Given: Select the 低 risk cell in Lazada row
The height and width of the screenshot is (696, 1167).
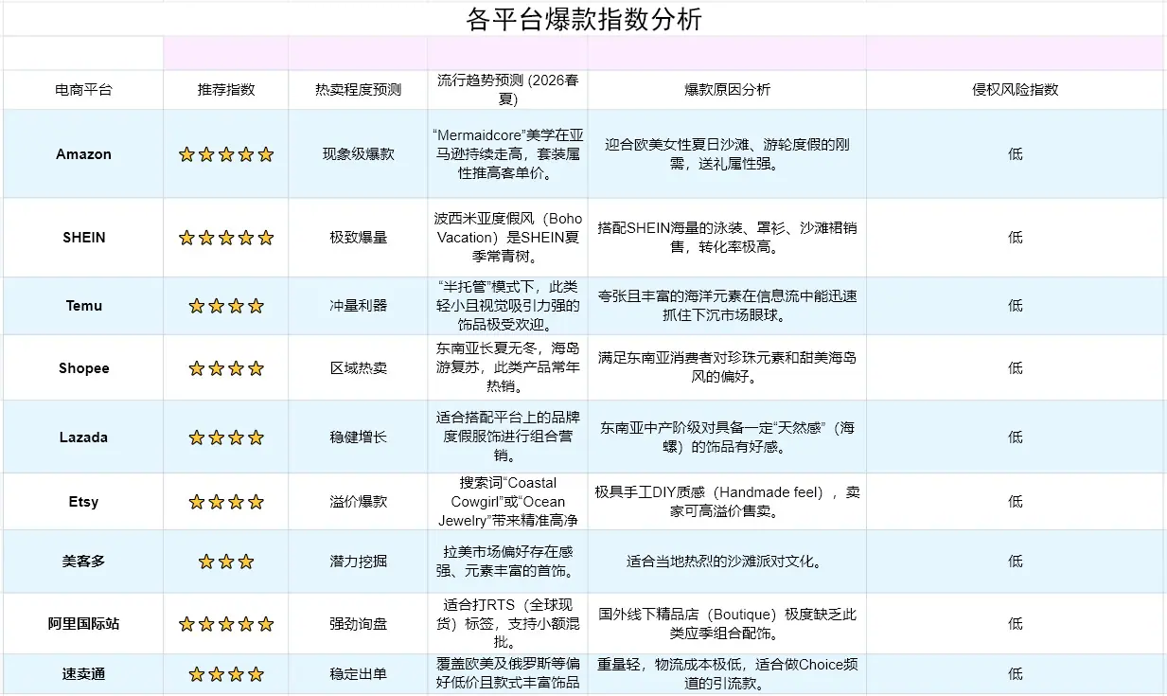Looking at the screenshot, I should pos(1016,437).
